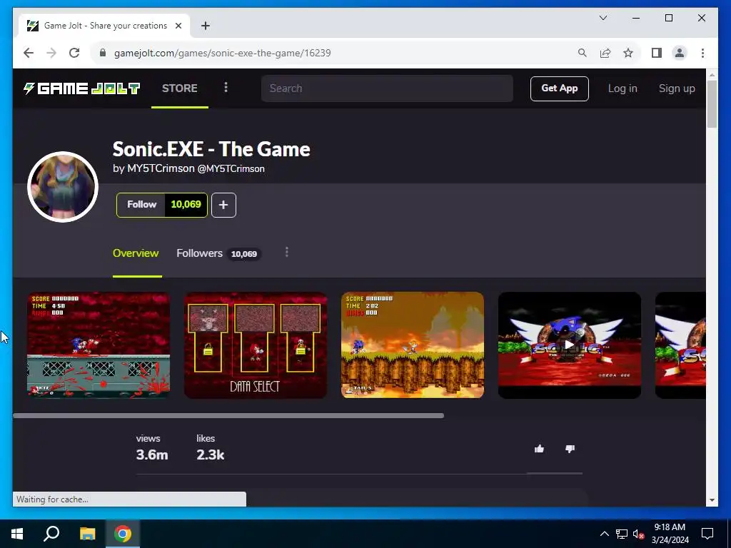Screen dimensions: 731x548
Task: Open the Log in link
Action: (x=622, y=88)
